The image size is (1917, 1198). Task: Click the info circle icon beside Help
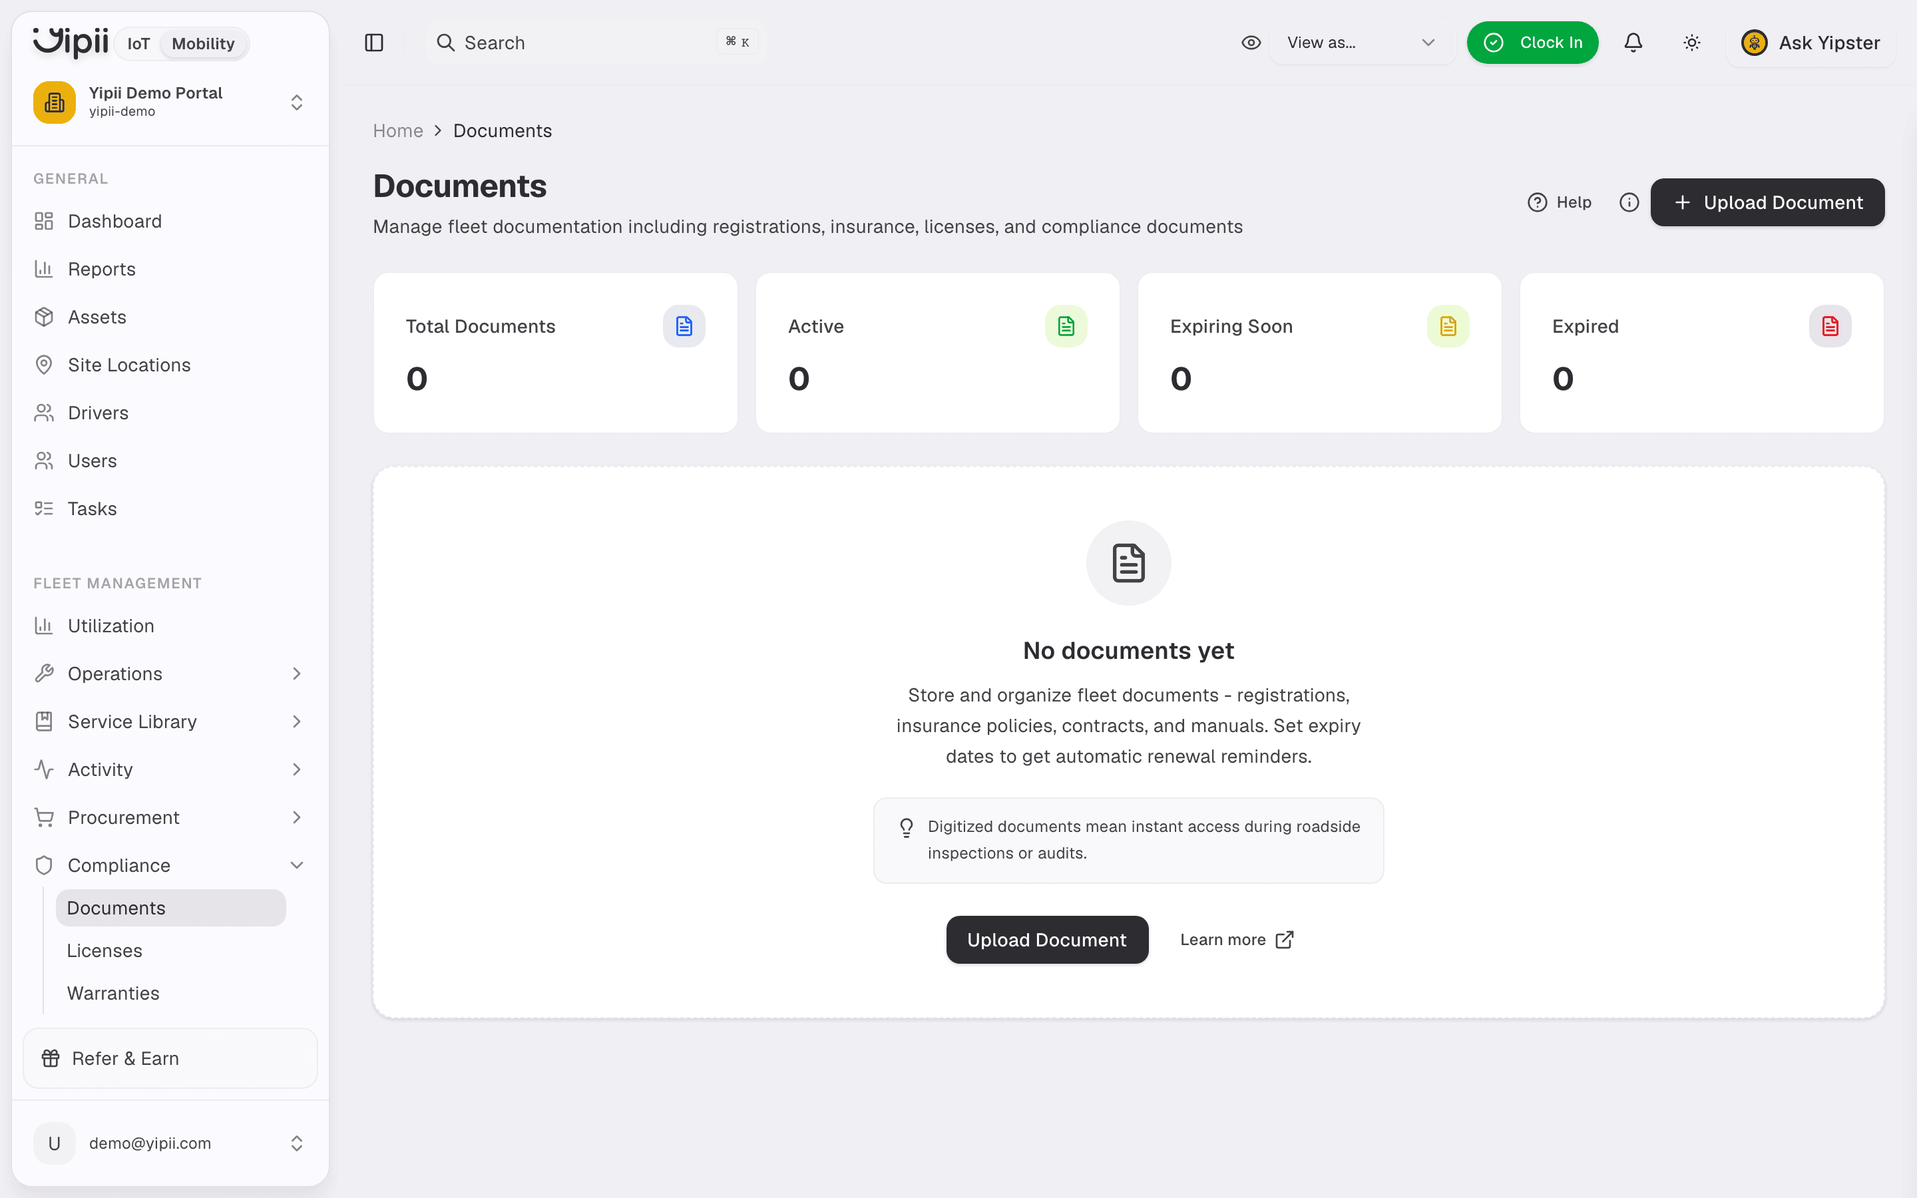[1629, 203]
